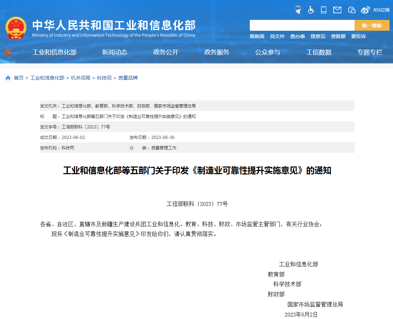Click the Weibo icon
Screen dimensions: 393x319
pyautogui.click(x=365, y=10)
